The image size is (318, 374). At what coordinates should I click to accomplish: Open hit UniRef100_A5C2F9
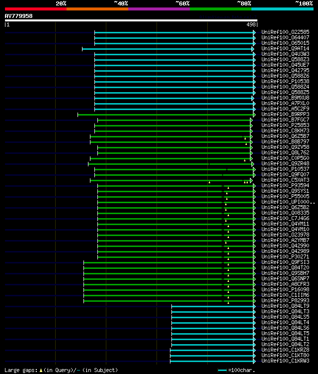[285, 109]
